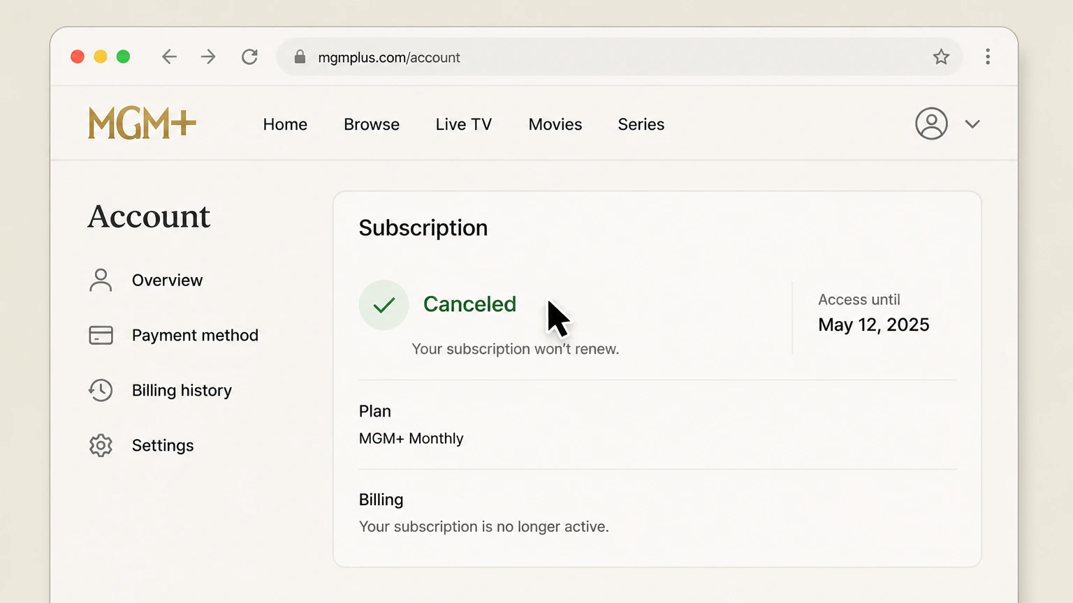Expand the profile dropdown chevron
Image resolution: width=1073 pixels, height=603 pixels.
pos(972,124)
